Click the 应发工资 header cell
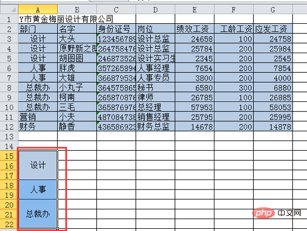This screenshot has width=307, height=231. point(273,29)
